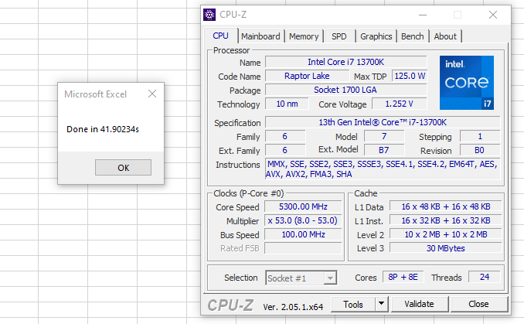This screenshot has width=524, height=324.
Task: Click the Tools button in CPU-Z
Action: (x=353, y=304)
